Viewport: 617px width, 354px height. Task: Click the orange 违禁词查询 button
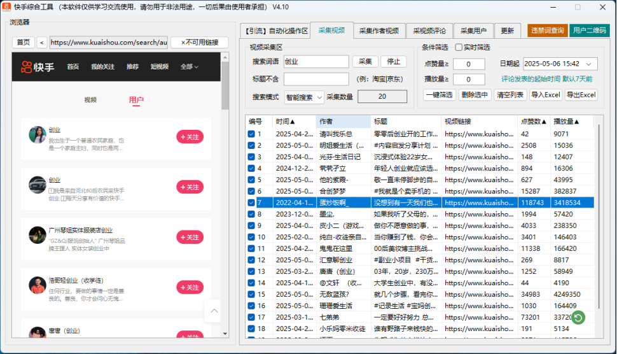(547, 31)
